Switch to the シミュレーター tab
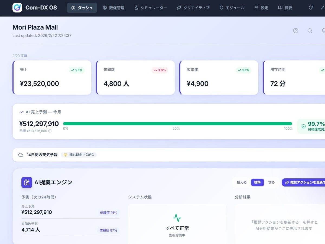Viewport: 325px width, 244px height. [x=151, y=8]
